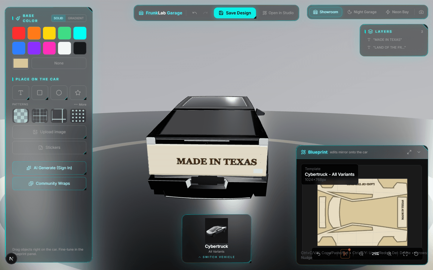This screenshot has width=433, height=270.
Task: Pick the black base color swatch
Action: point(80,48)
